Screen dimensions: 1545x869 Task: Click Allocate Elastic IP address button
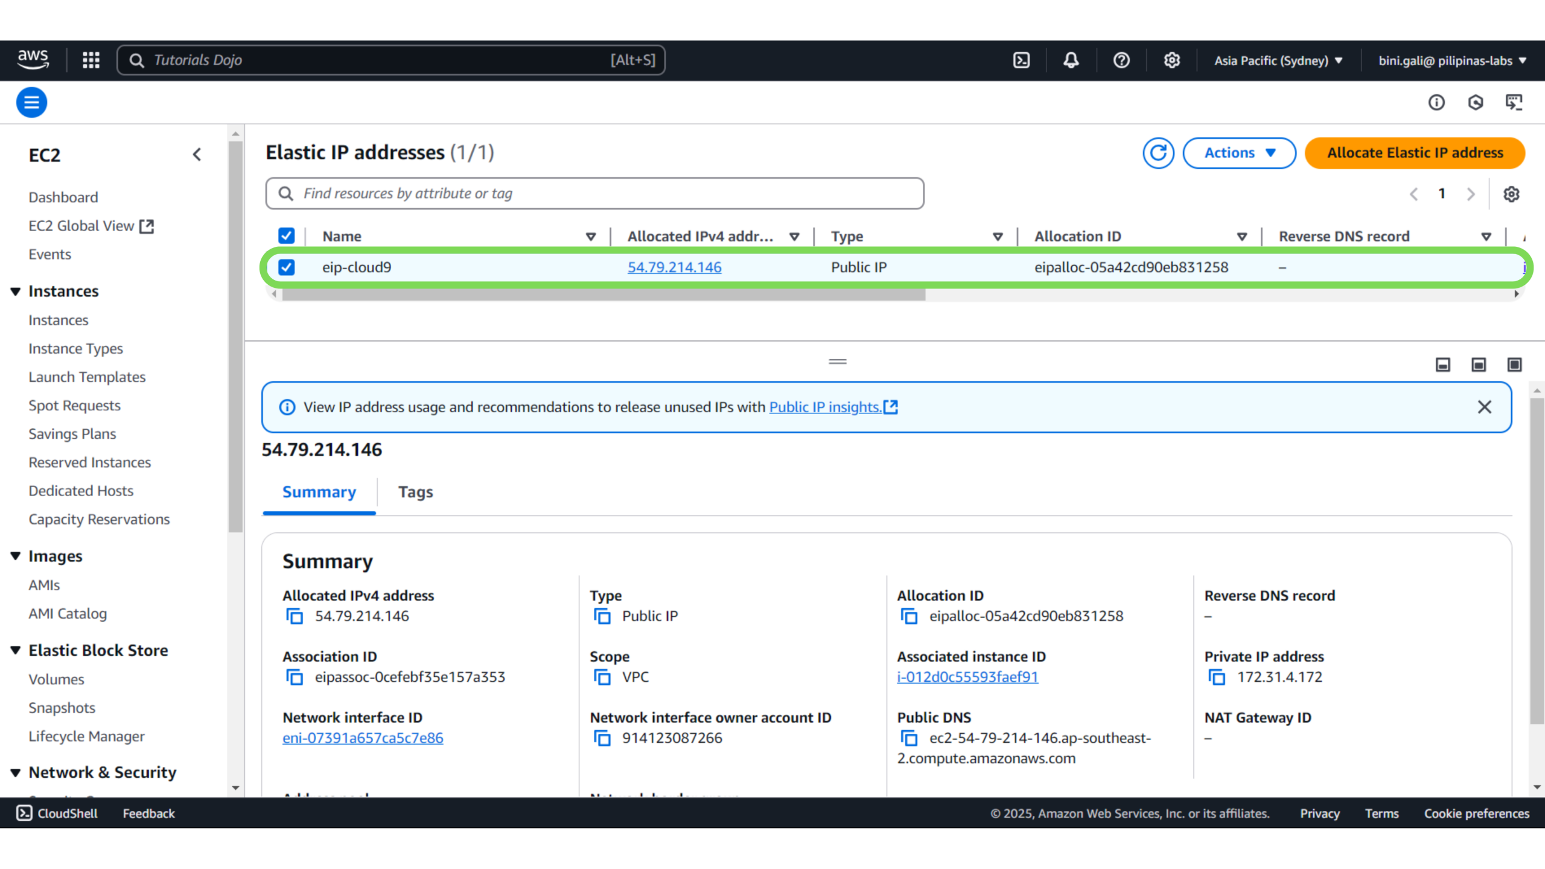click(x=1414, y=153)
